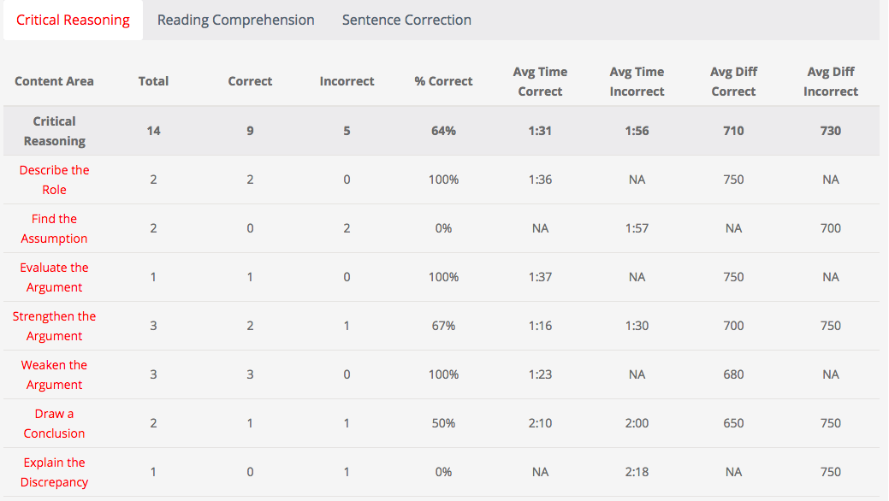Viewport: 889px width, 501px height.
Task: Open Evaluate the Argument question type
Action: pos(55,277)
